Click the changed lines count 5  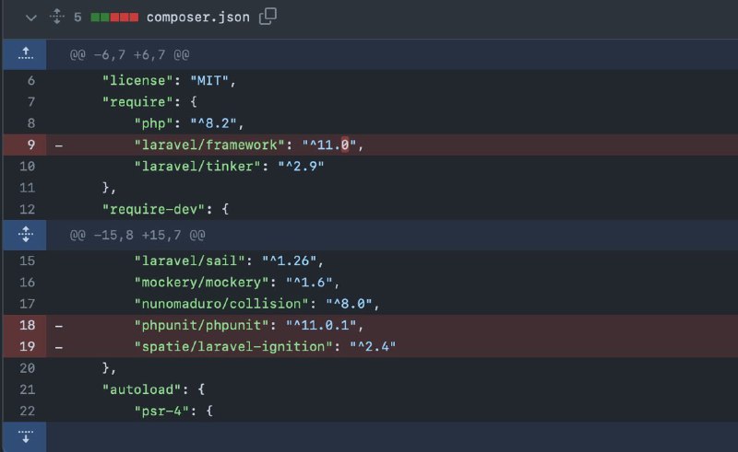[x=77, y=17]
